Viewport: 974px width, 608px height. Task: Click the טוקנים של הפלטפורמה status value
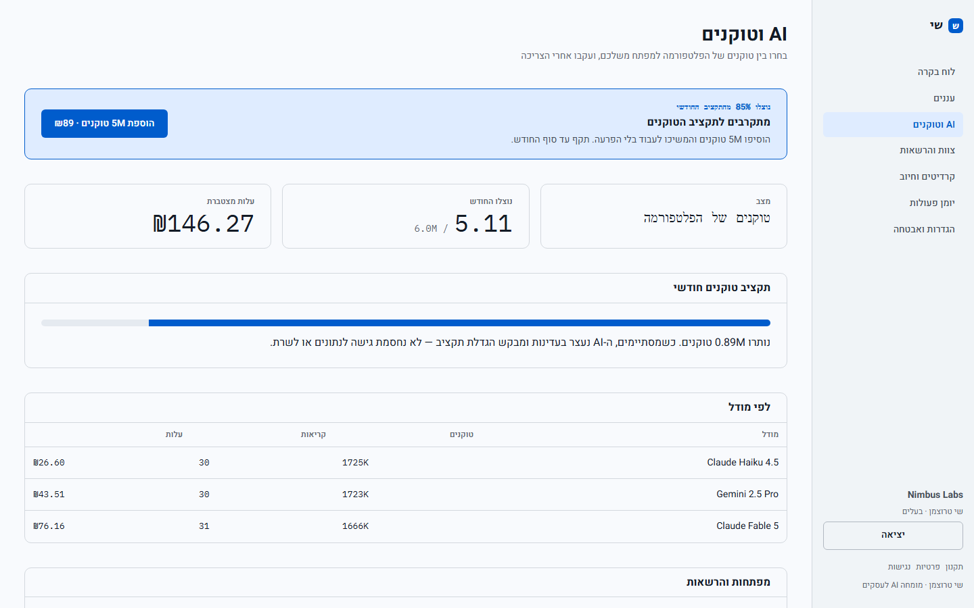point(707,218)
